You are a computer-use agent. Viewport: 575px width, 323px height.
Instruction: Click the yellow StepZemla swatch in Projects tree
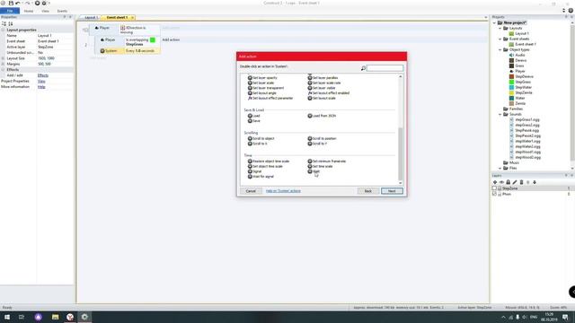[511, 92]
